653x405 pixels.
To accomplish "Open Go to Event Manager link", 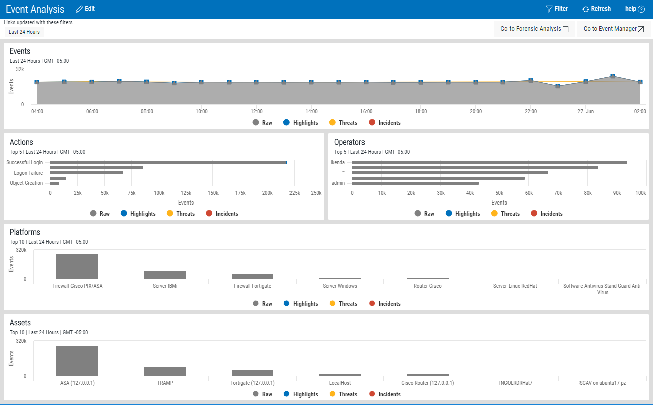I will pyautogui.click(x=610, y=29).
